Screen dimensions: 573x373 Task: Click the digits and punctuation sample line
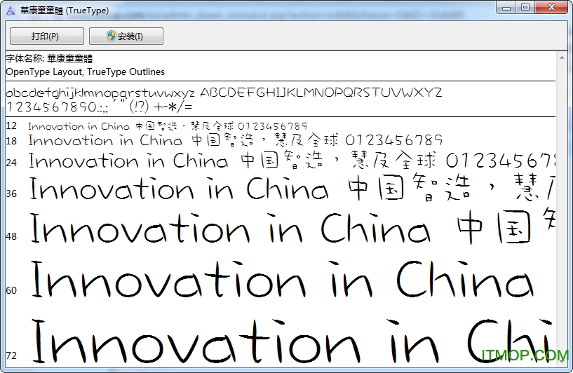tap(98, 107)
